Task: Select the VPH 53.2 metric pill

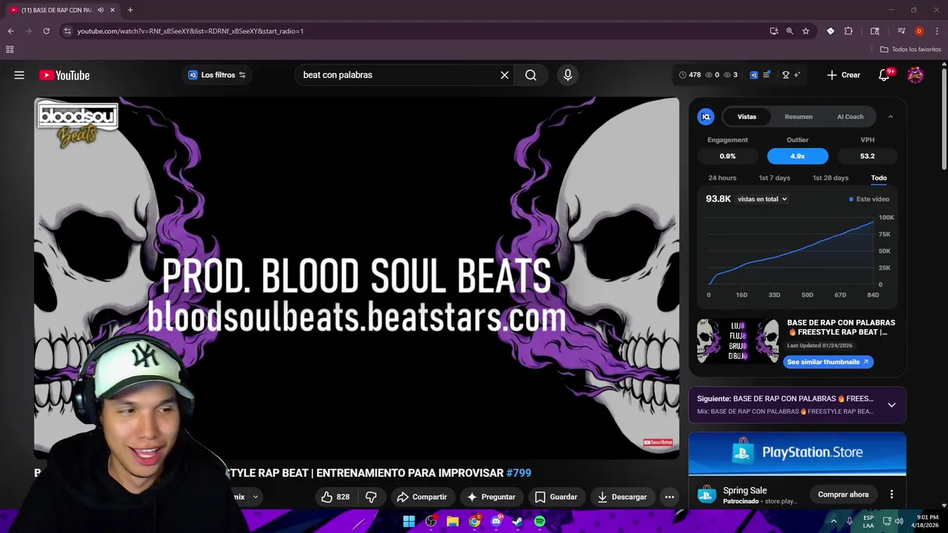Action: tap(867, 156)
